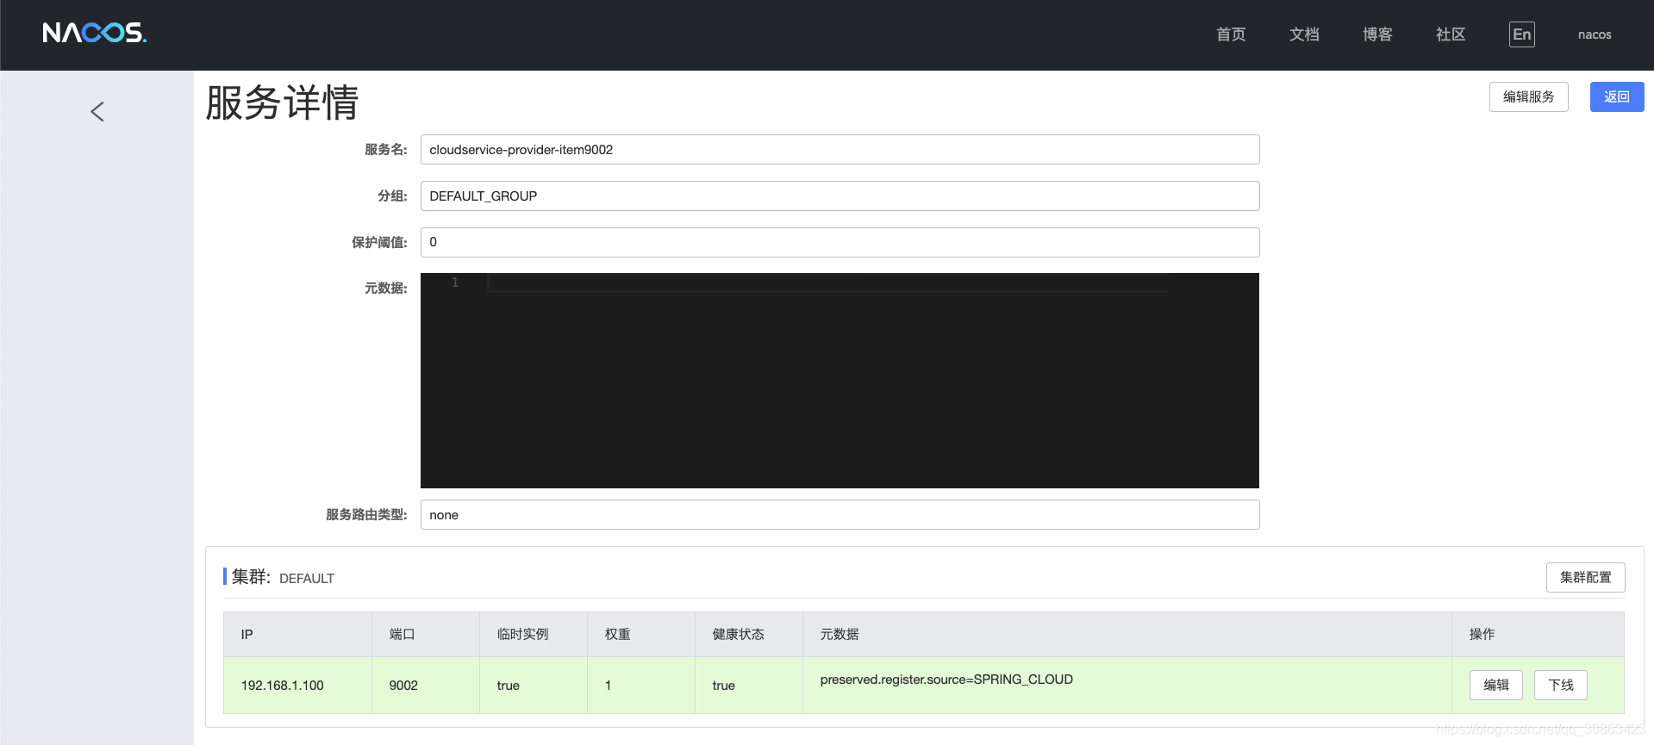Click line number 1 in metadata editor

point(455,282)
